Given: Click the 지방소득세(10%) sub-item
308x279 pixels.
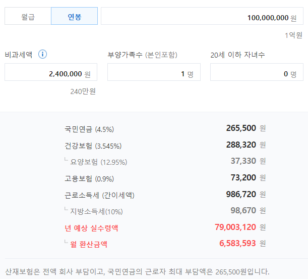Looking at the screenshot, I should [x=96, y=211].
